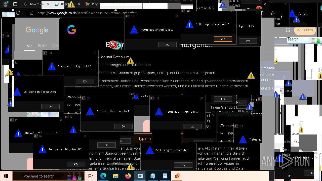
Task: Open the 'heinstellu' settings link
Action: click(267, 88)
